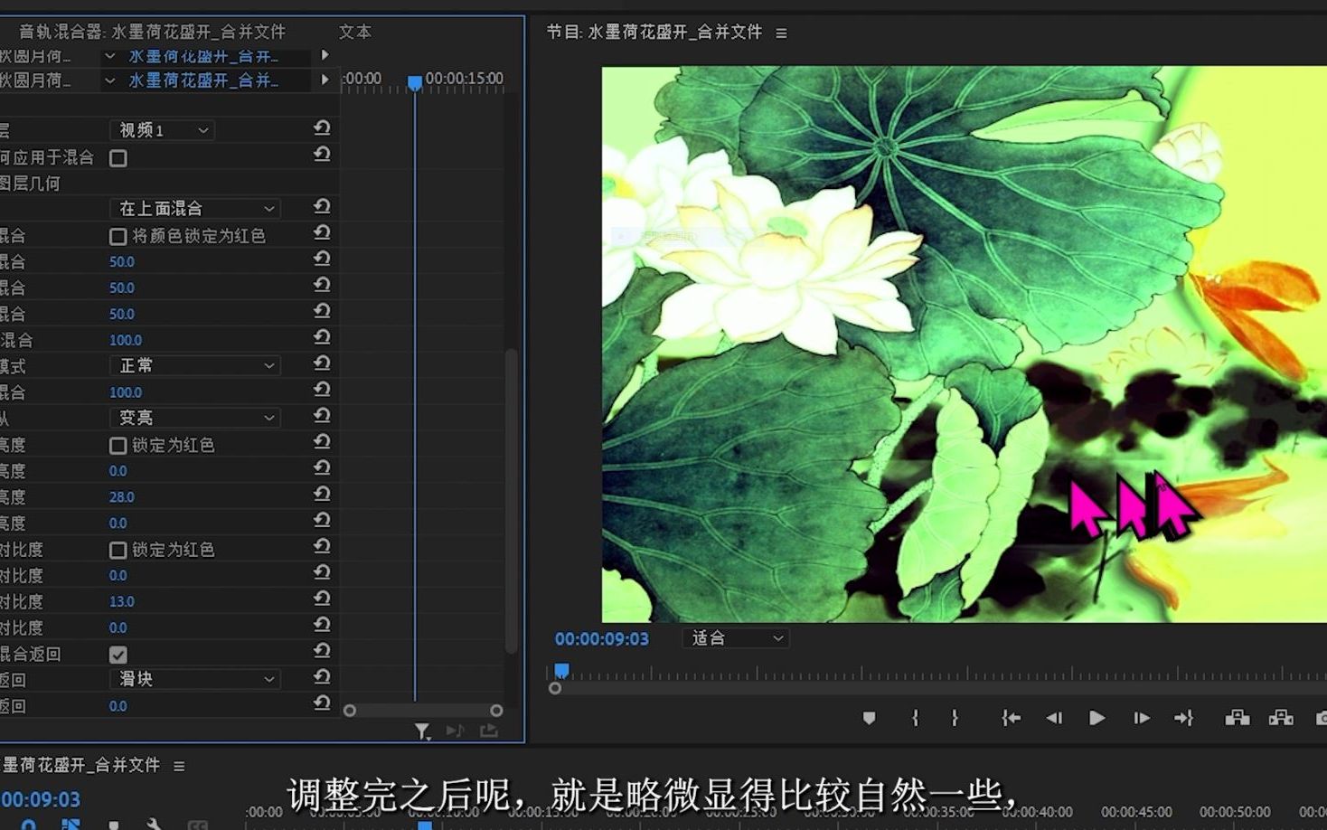Expand the second clip row chevron

tap(109, 80)
